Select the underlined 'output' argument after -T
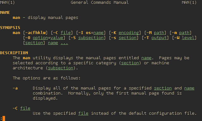Image resolution: width=202 pixels, height=121 pixels. [159, 38]
